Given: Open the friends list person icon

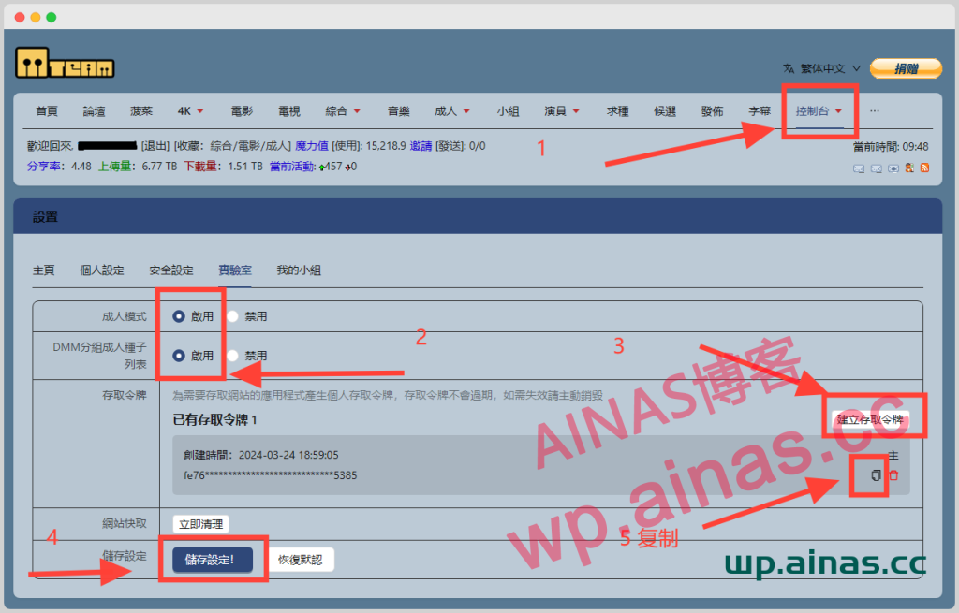Looking at the screenshot, I should (909, 168).
